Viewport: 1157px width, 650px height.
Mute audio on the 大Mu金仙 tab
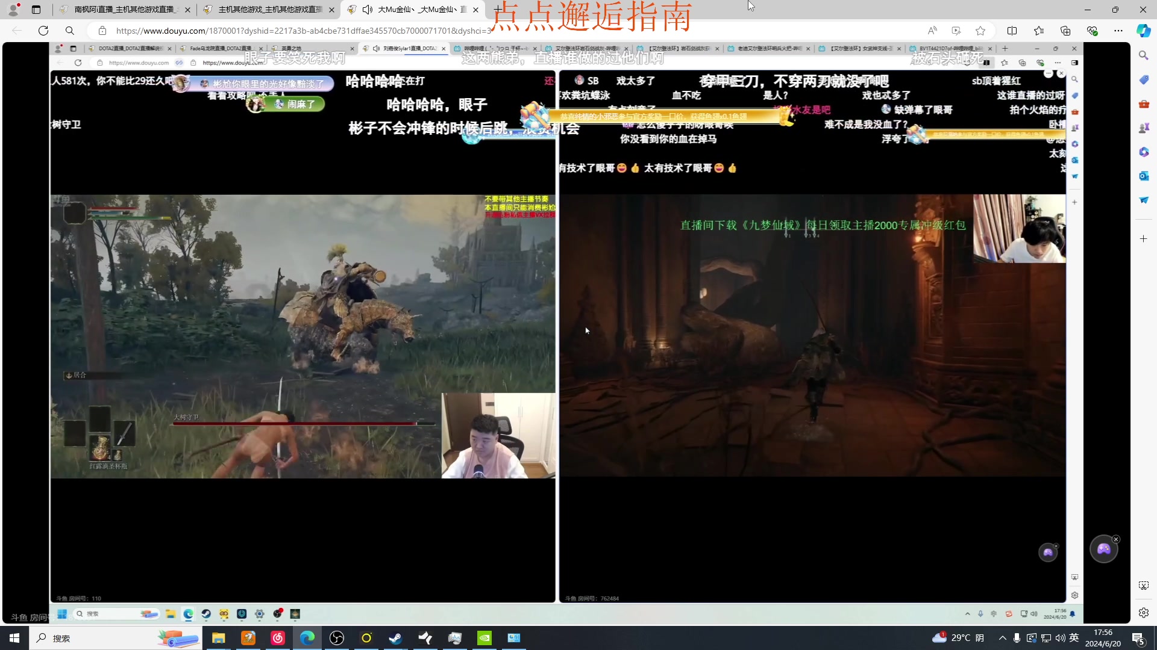[x=368, y=10]
